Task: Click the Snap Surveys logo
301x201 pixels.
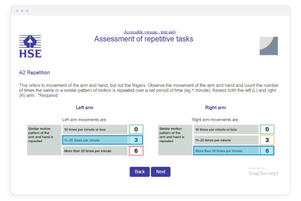Action: (263, 172)
